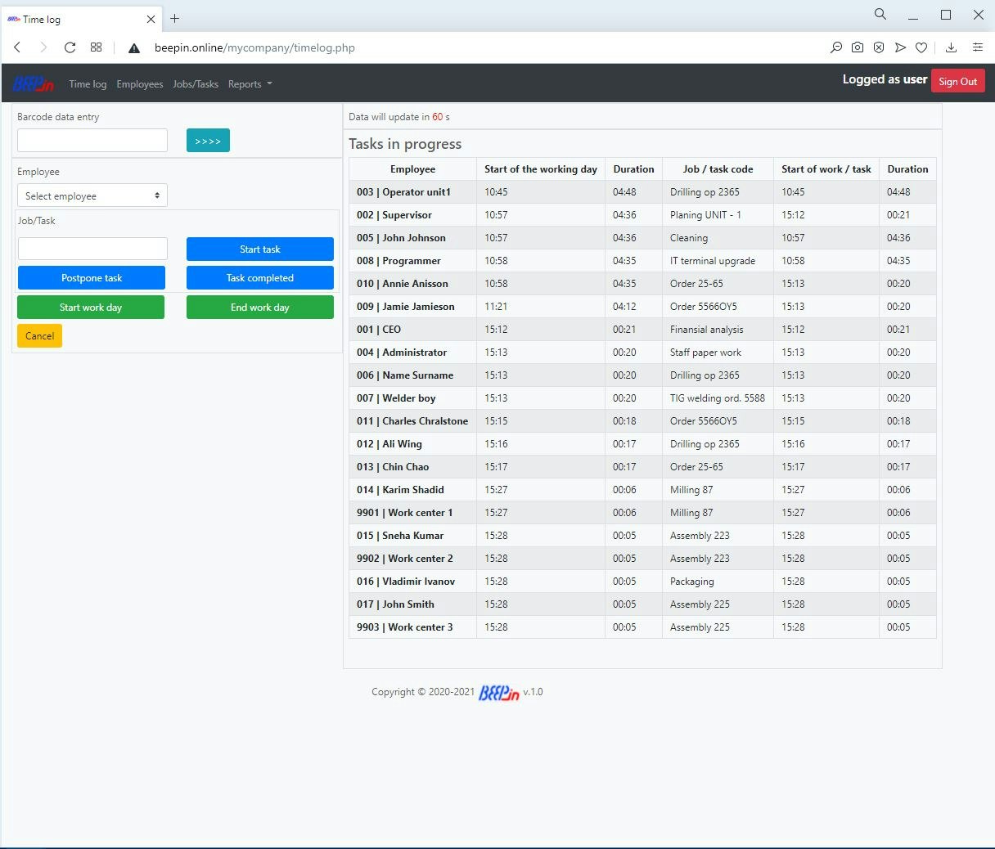Open browser easy setup menu icon

[x=978, y=47]
